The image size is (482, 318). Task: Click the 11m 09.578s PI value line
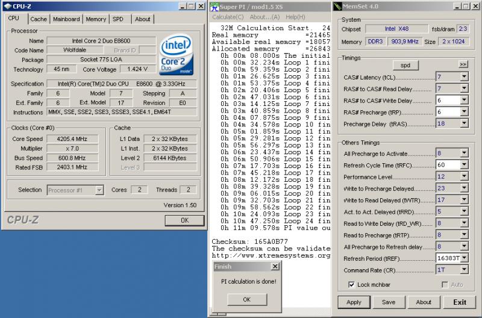[x=275, y=228]
